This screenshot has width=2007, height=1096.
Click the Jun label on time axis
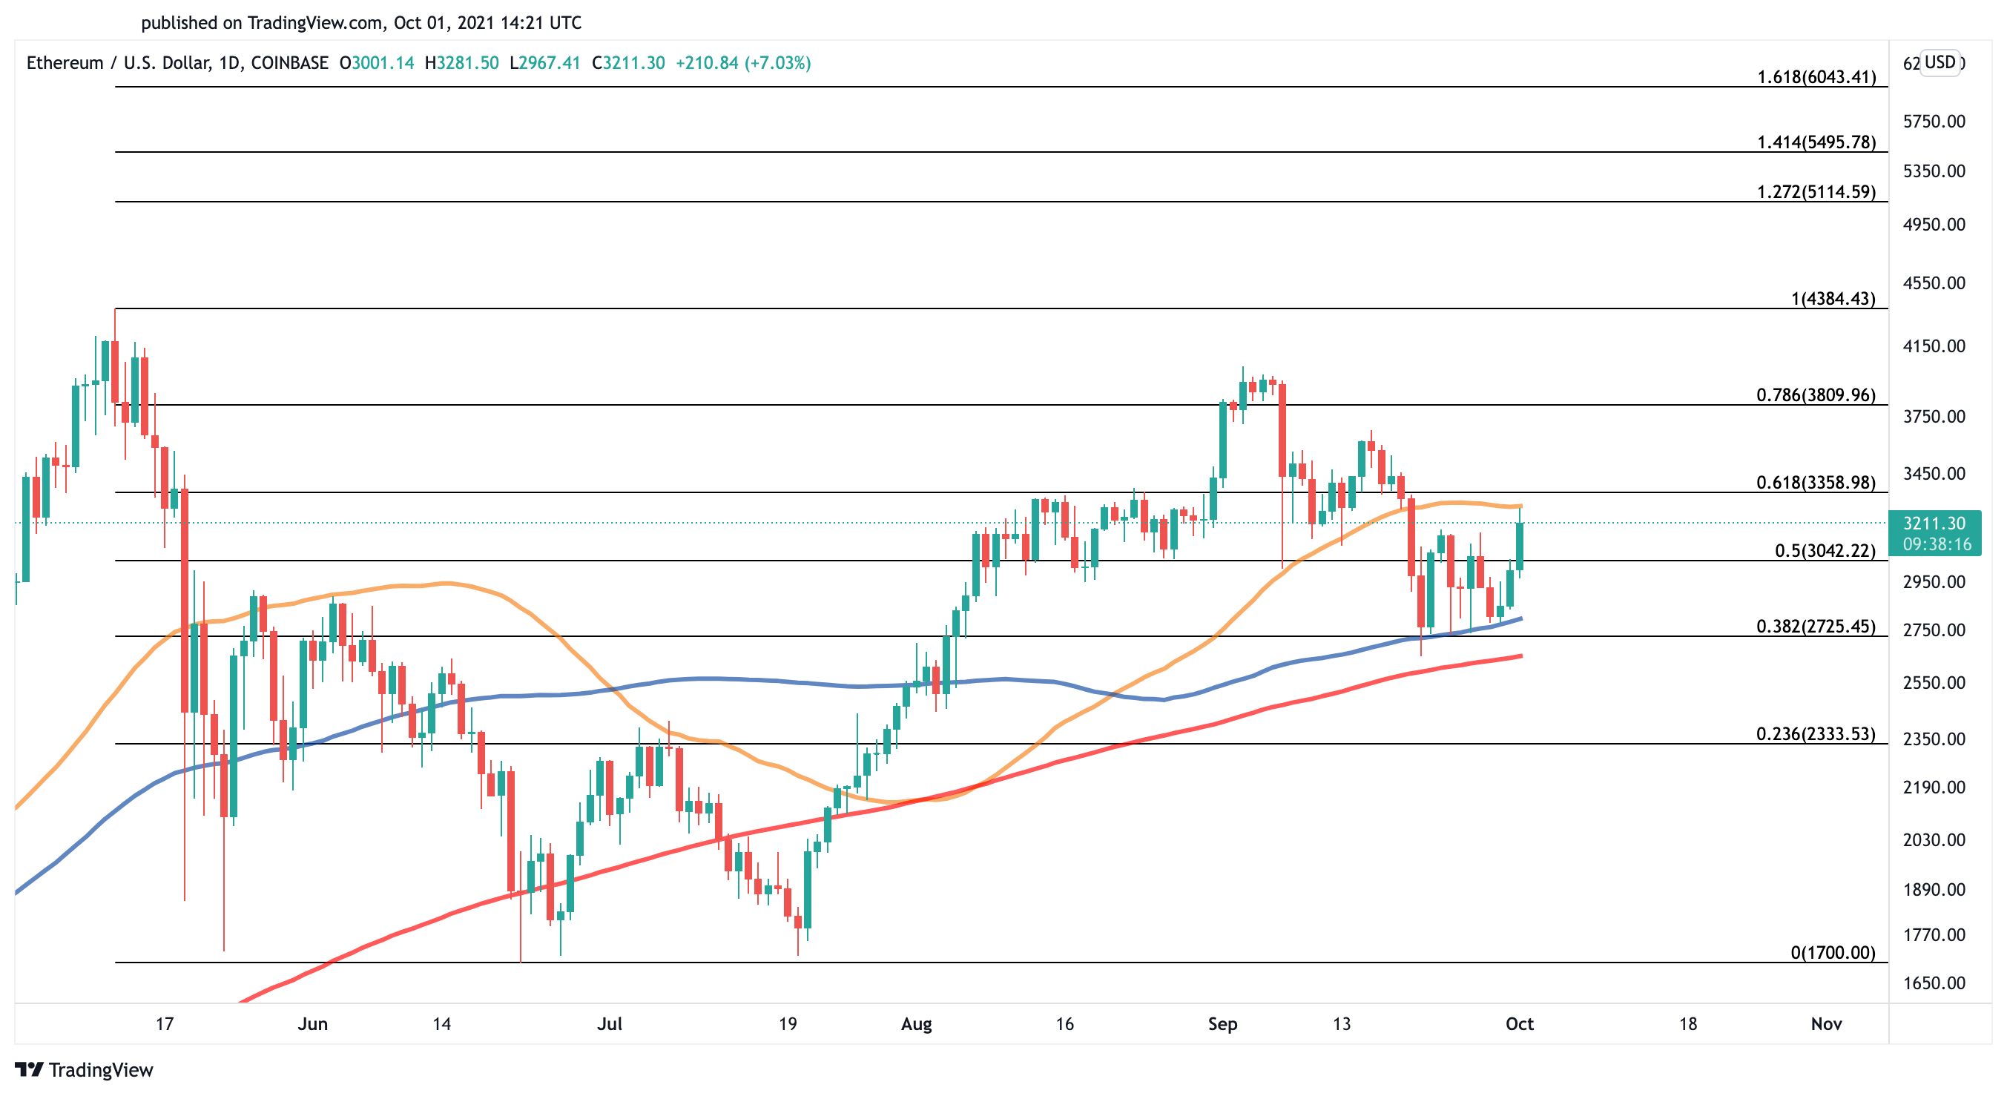[312, 1023]
